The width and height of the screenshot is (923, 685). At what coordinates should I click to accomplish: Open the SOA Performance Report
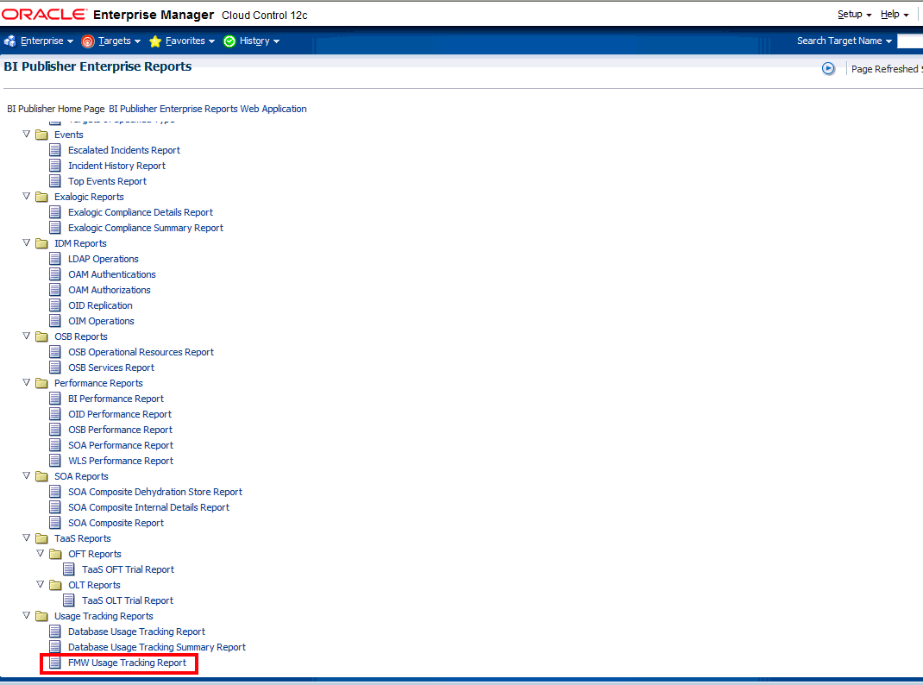coord(121,445)
